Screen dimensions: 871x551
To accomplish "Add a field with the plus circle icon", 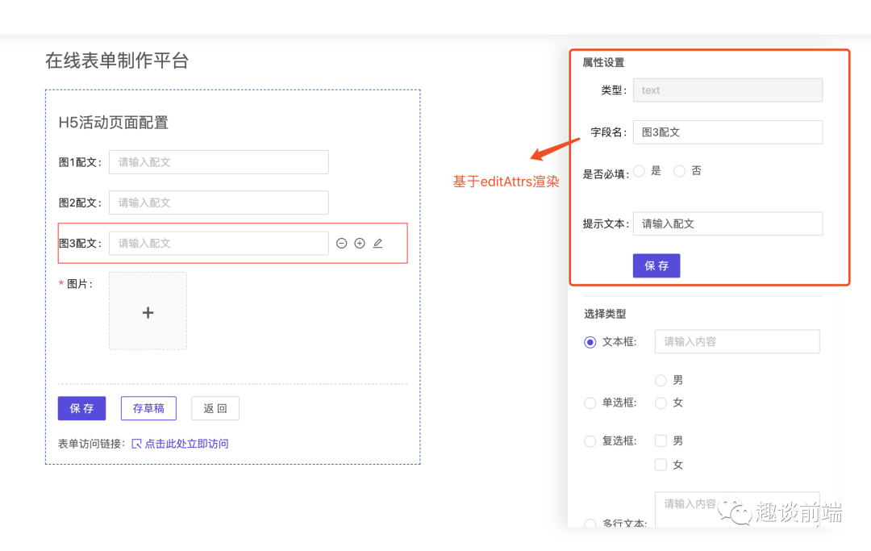I will pyautogui.click(x=360, y=244).
